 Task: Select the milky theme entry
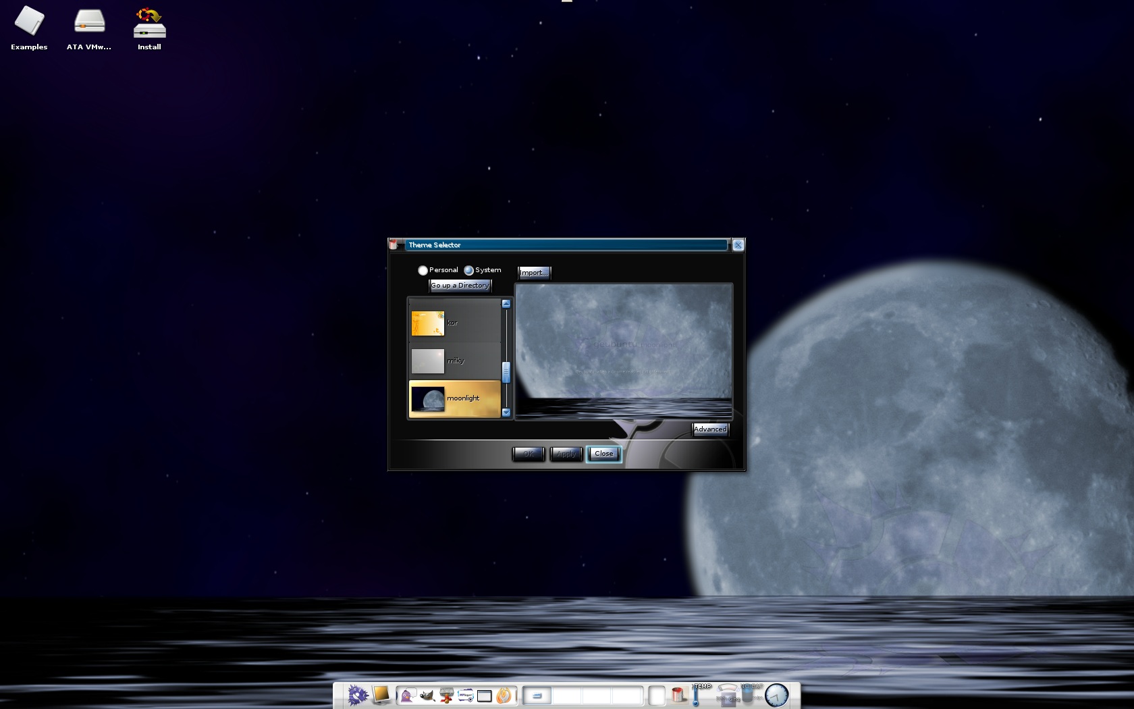pos(455,361)
